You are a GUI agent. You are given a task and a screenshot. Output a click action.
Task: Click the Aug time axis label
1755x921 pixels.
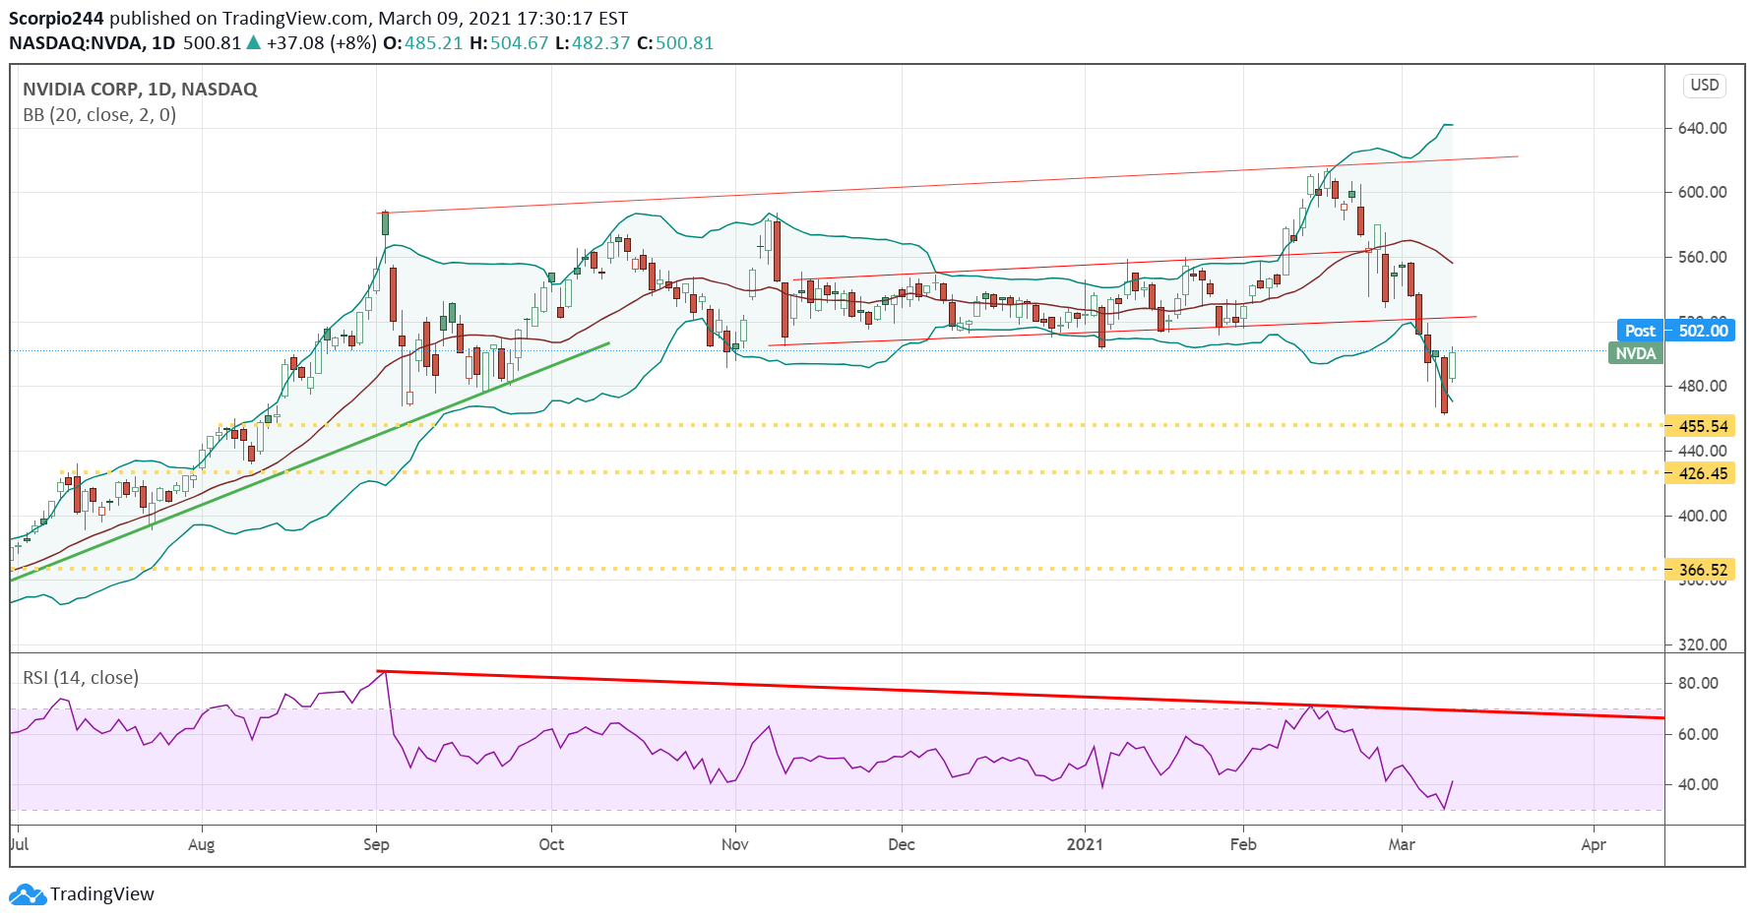pyautogui.click(x=201, y=844)
